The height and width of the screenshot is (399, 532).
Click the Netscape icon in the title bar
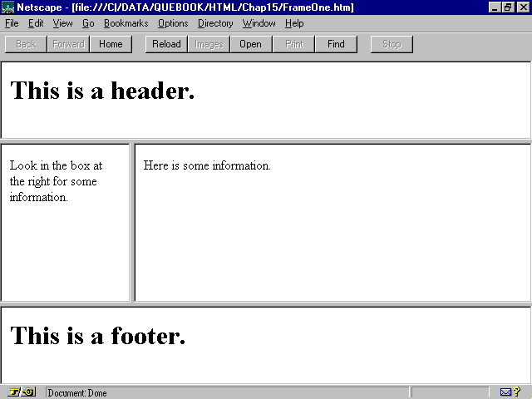7,7
